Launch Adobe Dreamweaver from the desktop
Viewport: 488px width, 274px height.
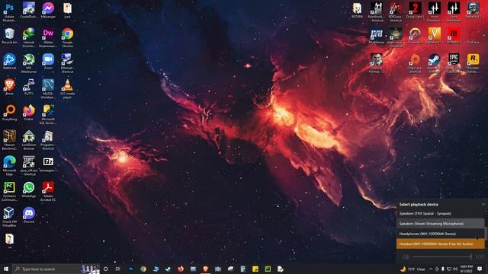(48, 37)
